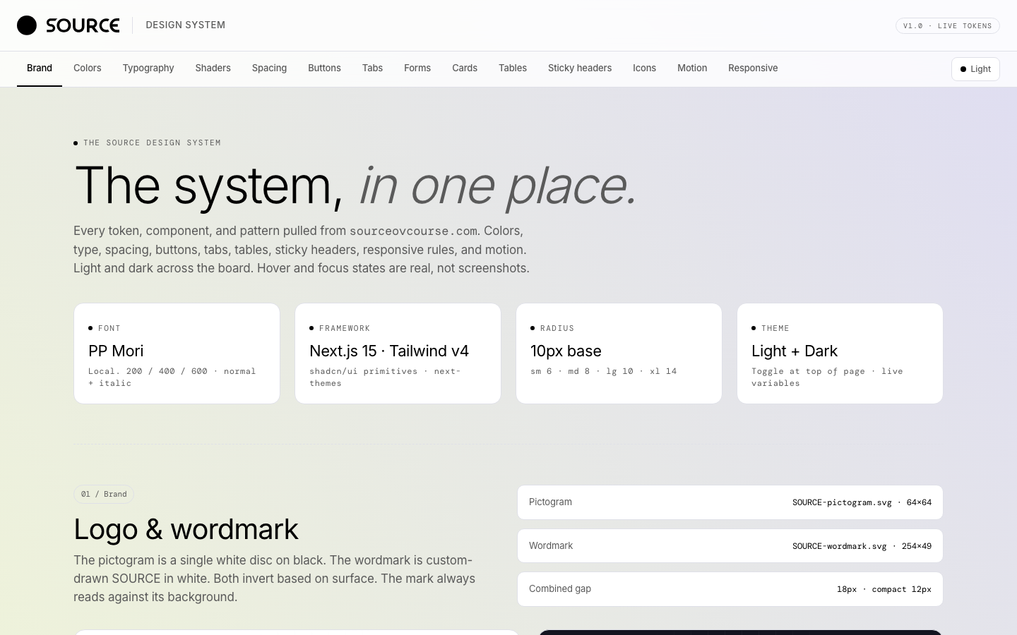1017x635 pixels.
Task: Click the 01 / Brand section badge
Action: [x=104, y=494]
